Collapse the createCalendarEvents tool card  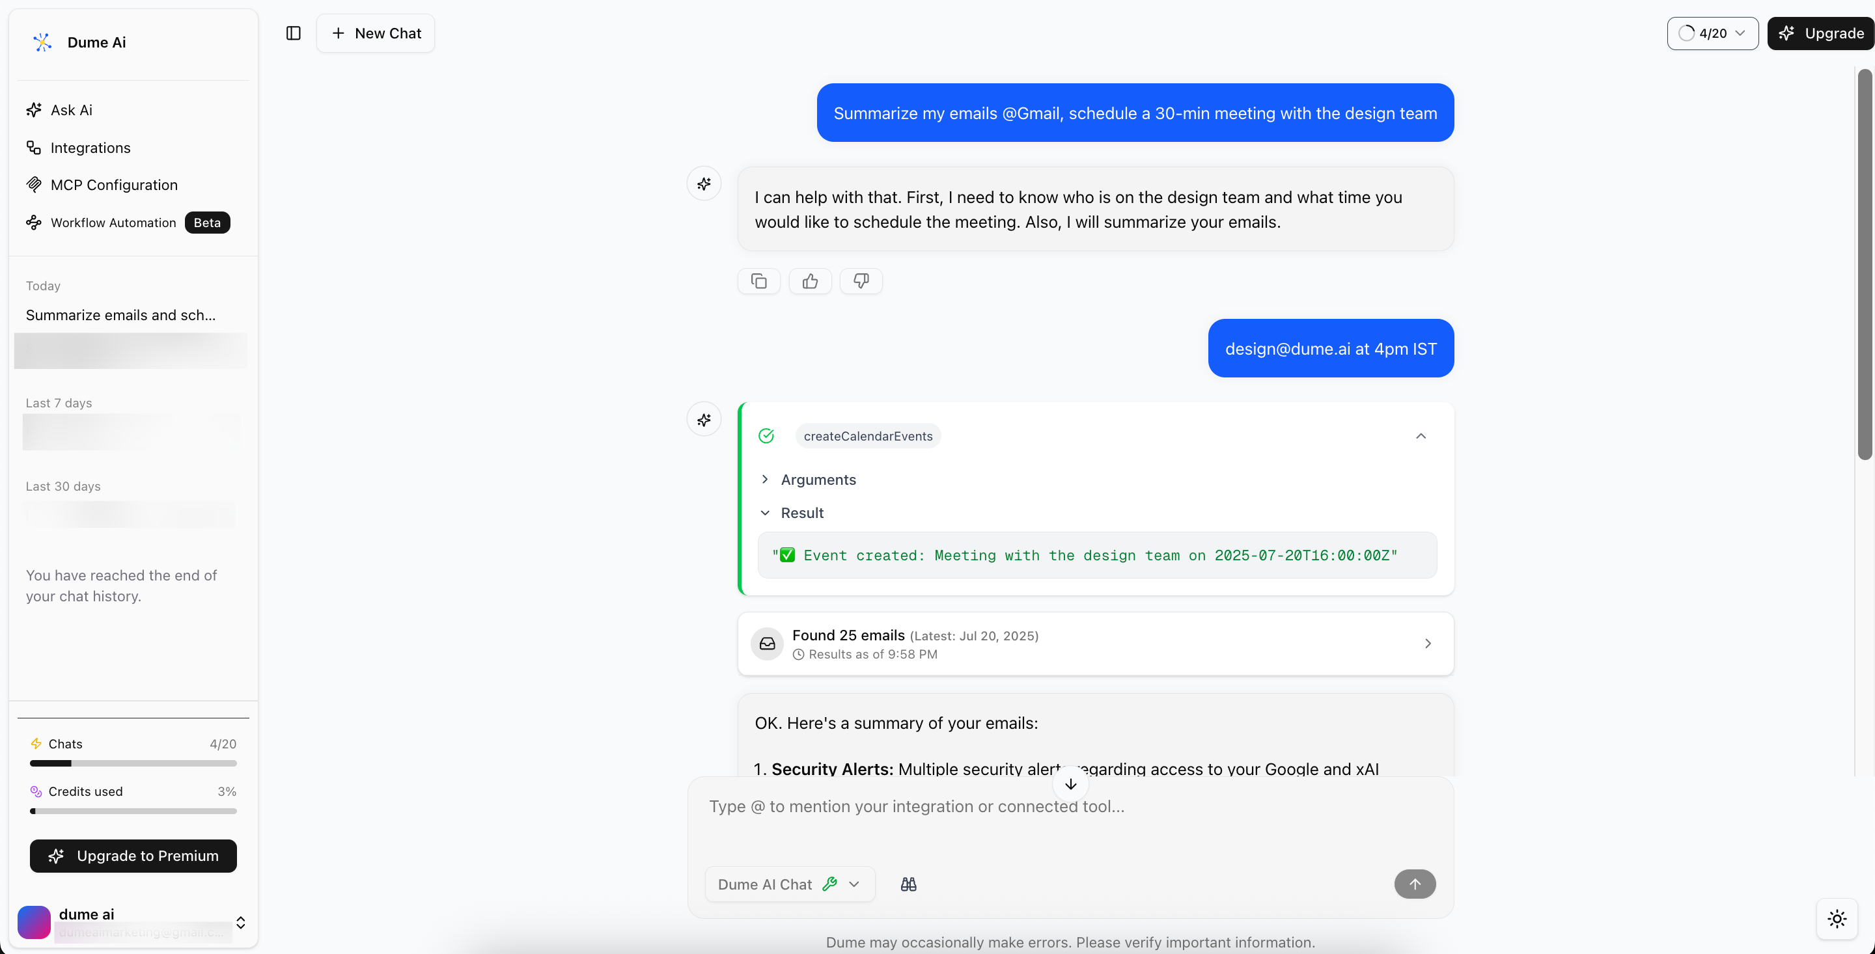pyautogui.click(x=1420, y=436)
